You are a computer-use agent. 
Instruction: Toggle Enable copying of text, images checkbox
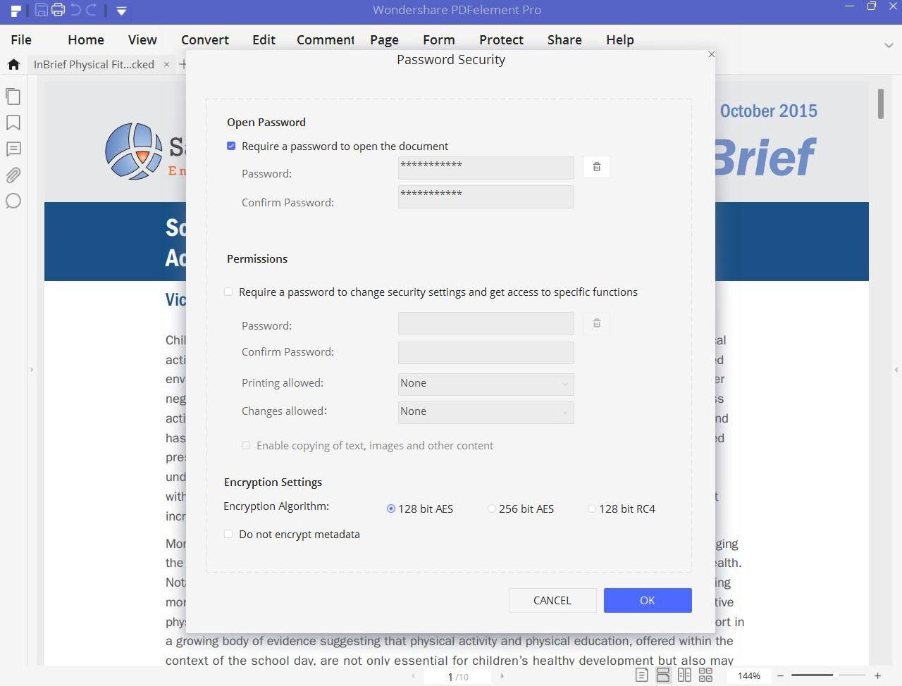tap(246, 445)
